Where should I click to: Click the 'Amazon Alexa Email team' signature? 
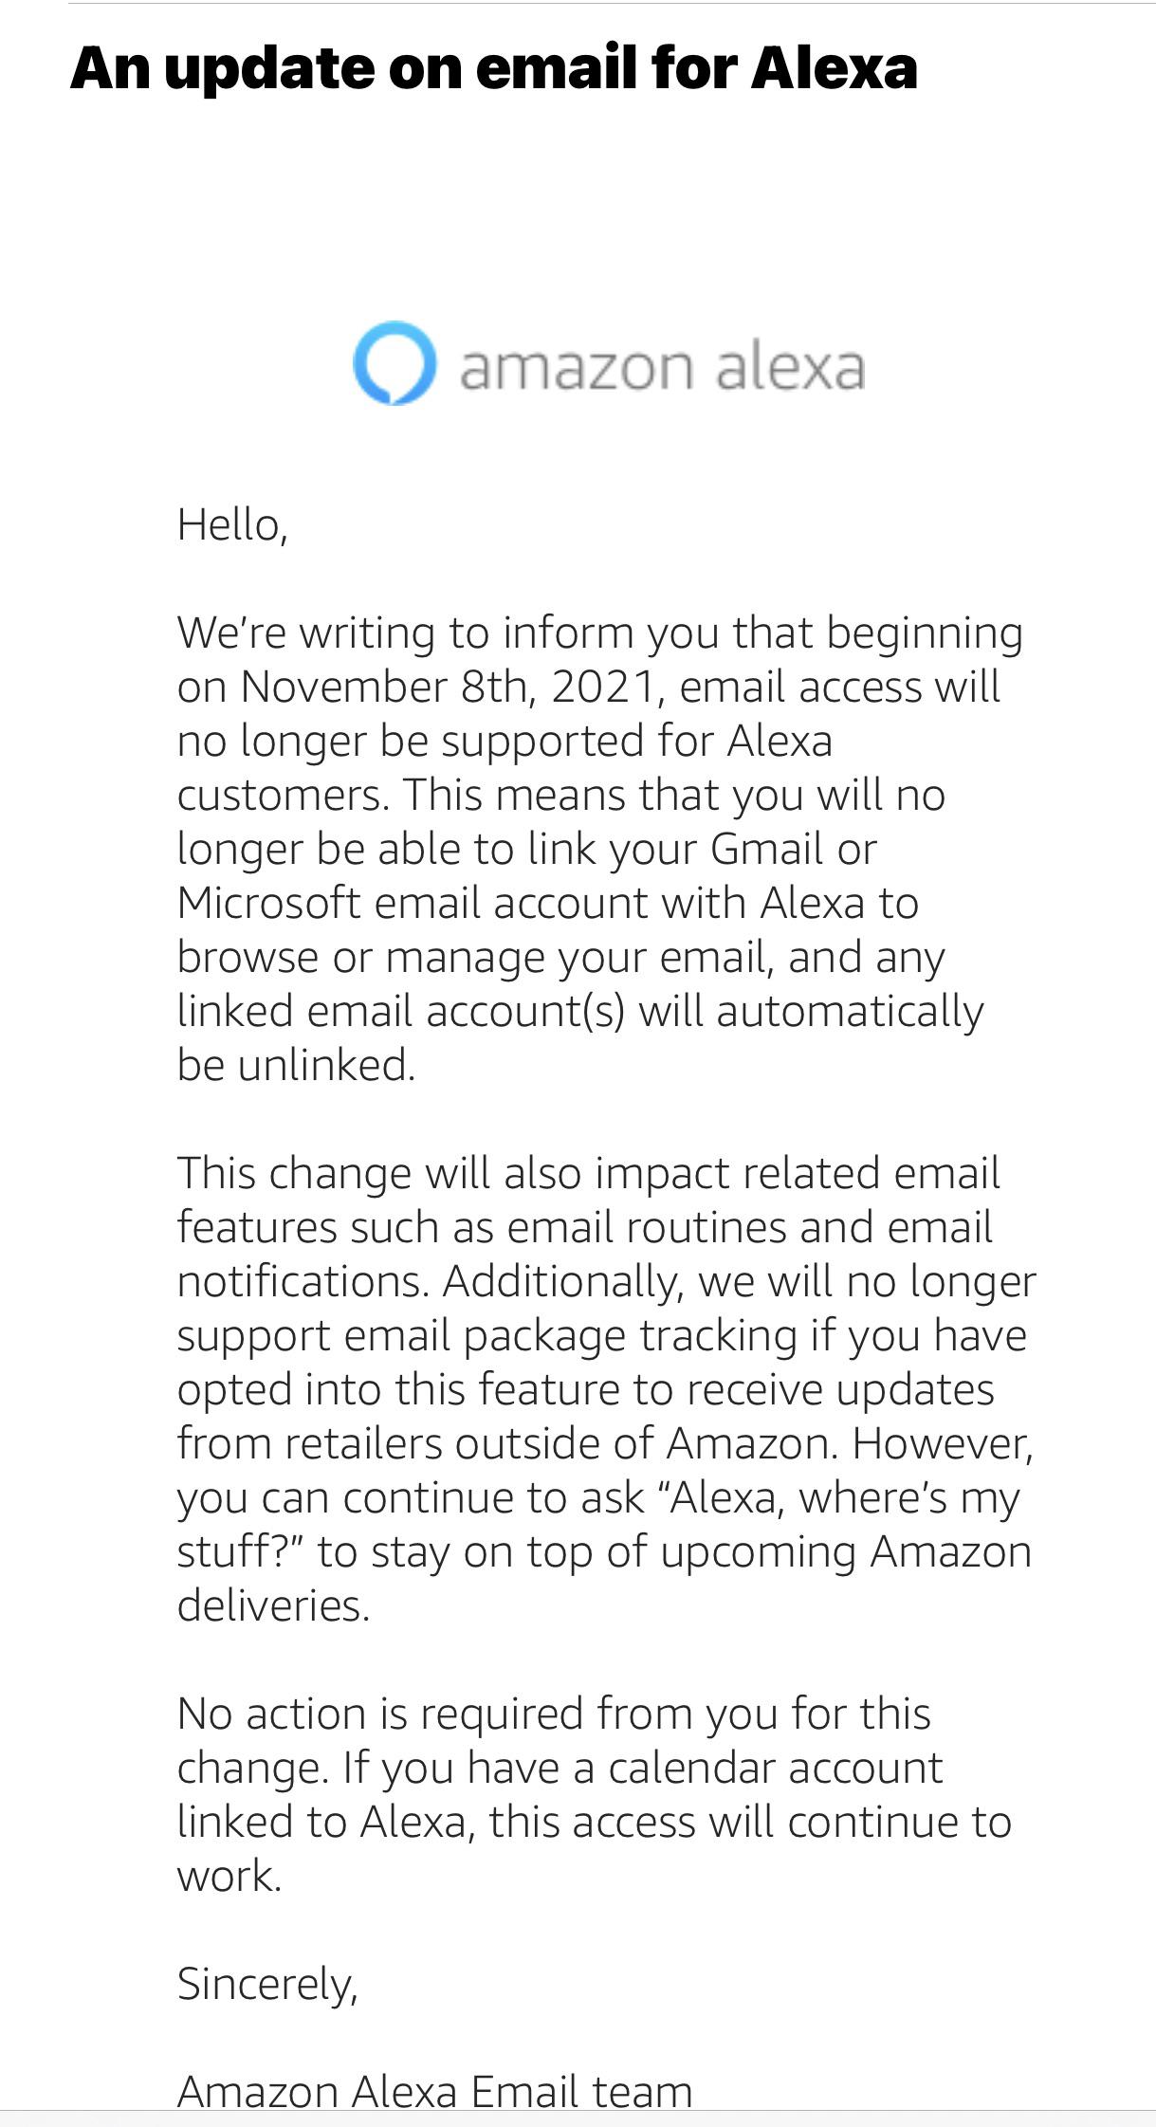coord(434,2092)
